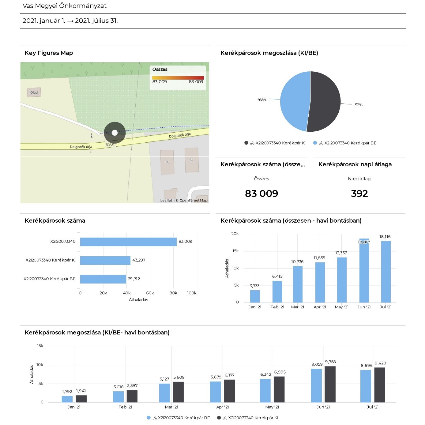Toggle the Kerékpár KI legend in pie chart
The width and height of the screenshot is (425, 425).
pyautogui.click(x=275, y=143)
